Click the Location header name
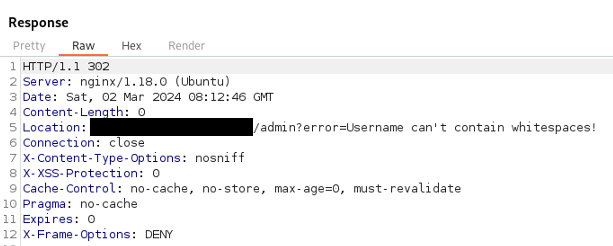 51,128
